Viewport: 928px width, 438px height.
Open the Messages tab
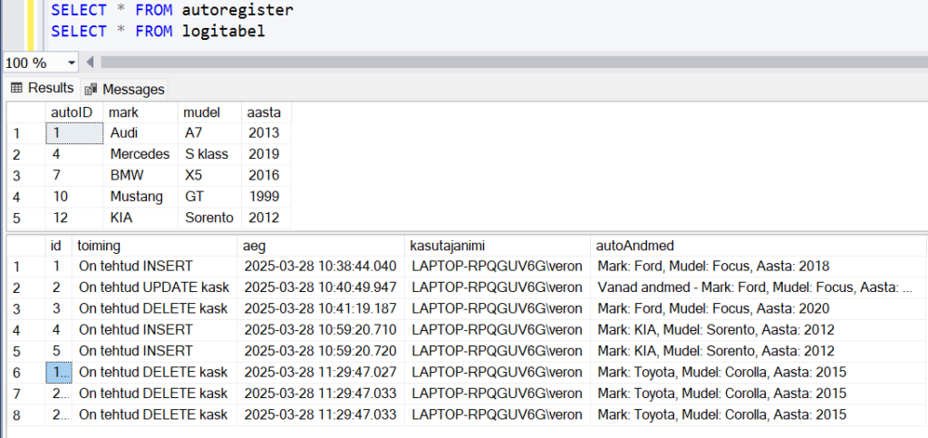point(124,90)
